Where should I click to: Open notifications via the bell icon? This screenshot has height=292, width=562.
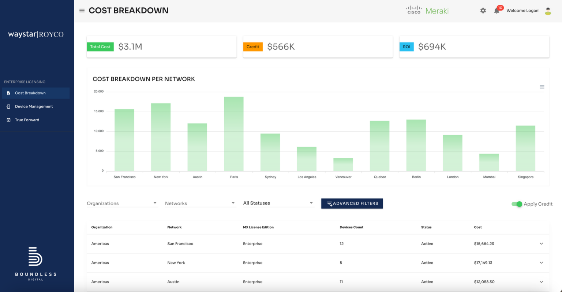coord(497,11)
